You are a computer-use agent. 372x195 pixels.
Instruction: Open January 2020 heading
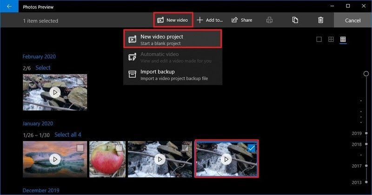coord(38,123)
